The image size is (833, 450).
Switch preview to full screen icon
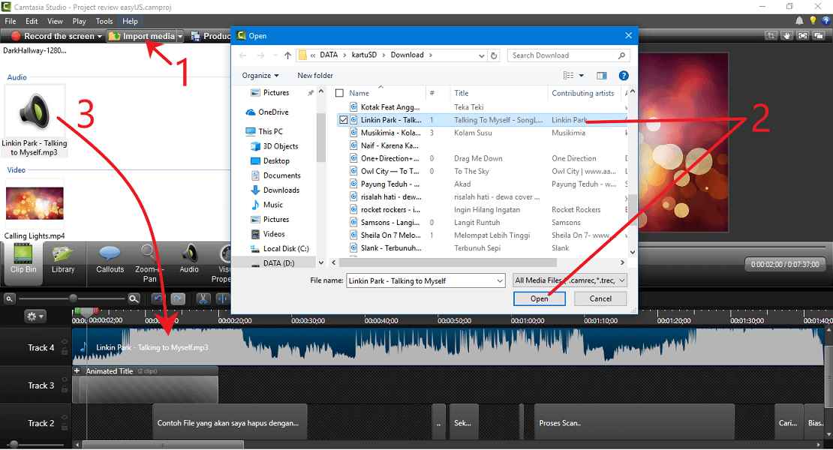pos(803,35)
